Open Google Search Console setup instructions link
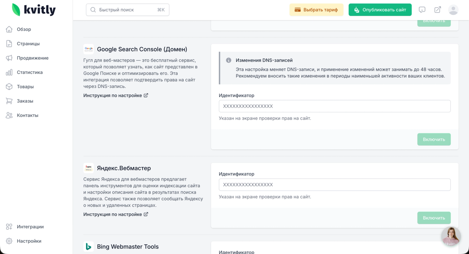The image size is (469, 254). [116, 95]
